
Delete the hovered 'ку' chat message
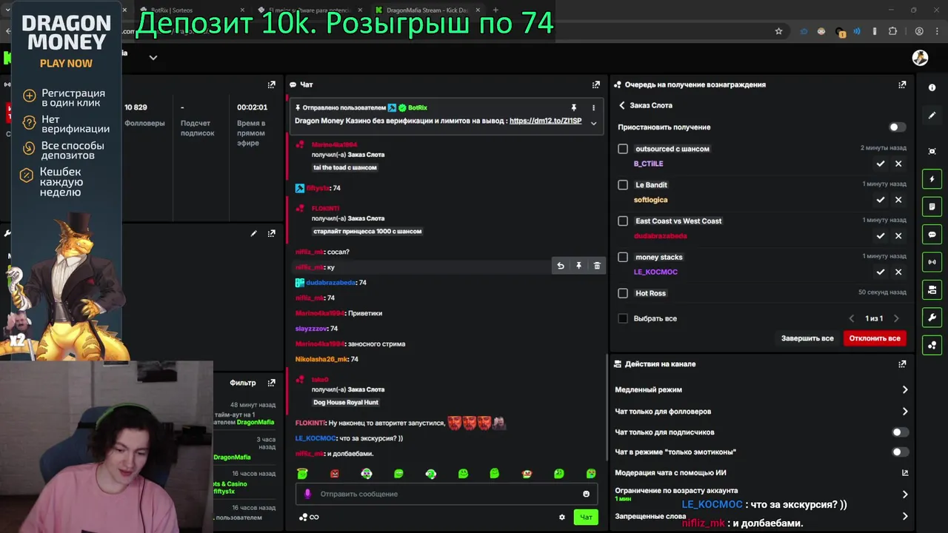(597, 266)
